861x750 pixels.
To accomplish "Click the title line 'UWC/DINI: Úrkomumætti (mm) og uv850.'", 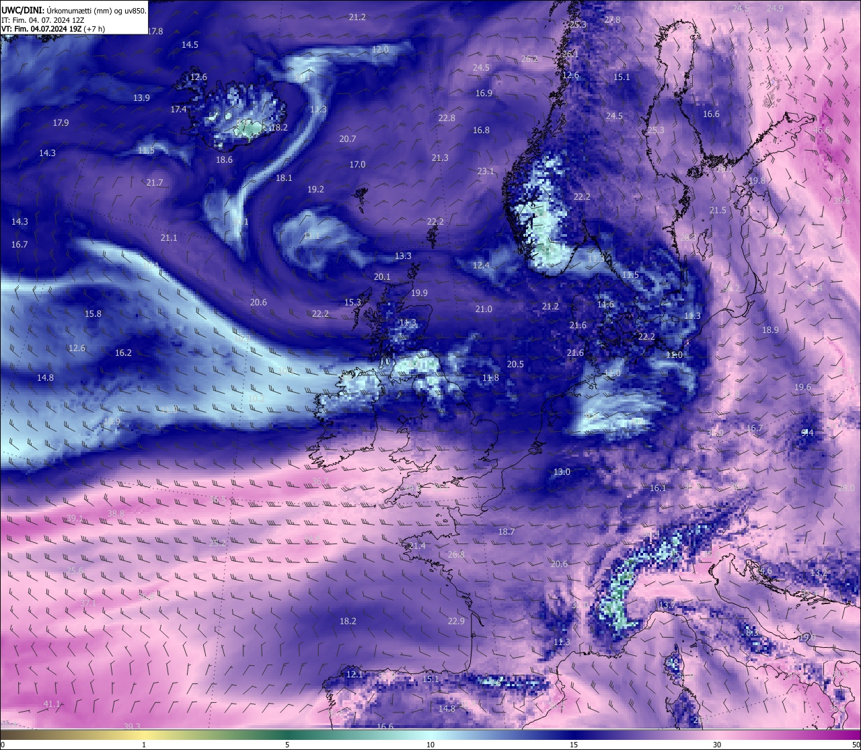I will click(73, 10).
